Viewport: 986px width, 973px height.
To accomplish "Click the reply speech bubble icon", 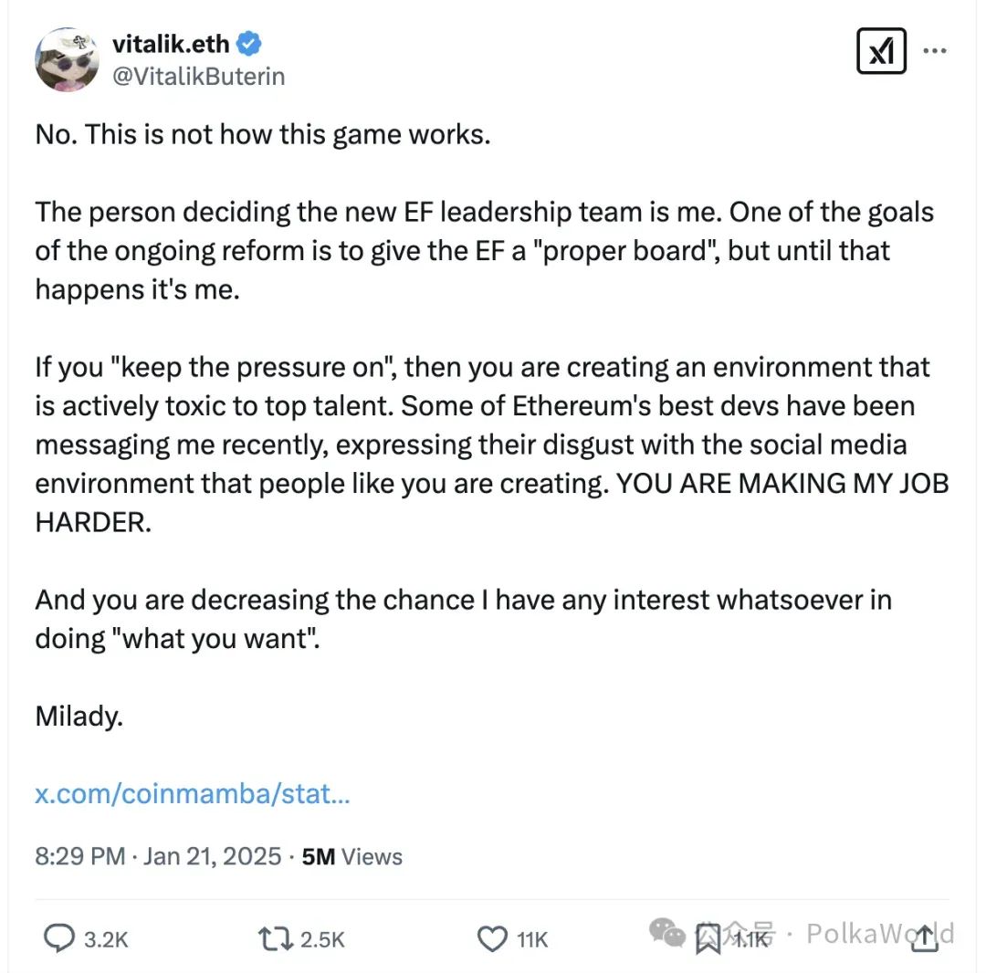I will [59, 938].
